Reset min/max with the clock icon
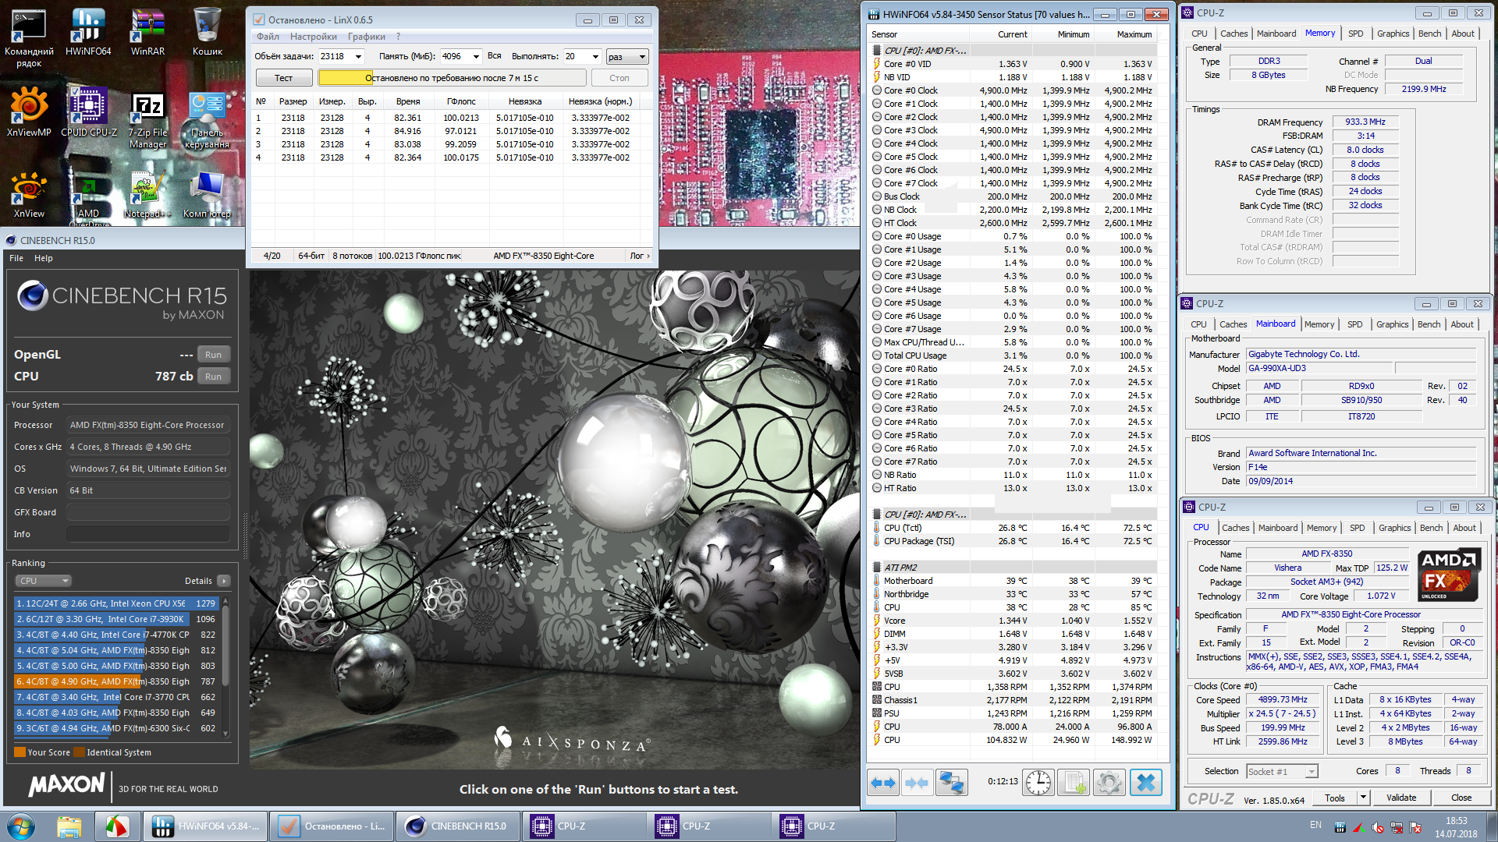This screenshot has width=1498, height=842. click(x=1038, y=782)
